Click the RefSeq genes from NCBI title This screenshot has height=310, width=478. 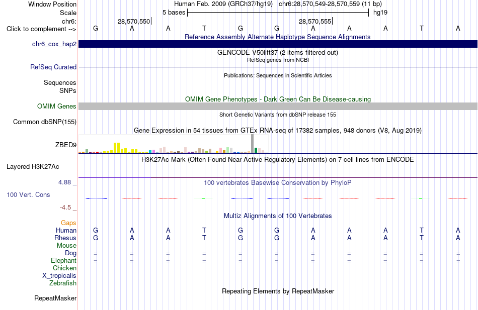278,60
